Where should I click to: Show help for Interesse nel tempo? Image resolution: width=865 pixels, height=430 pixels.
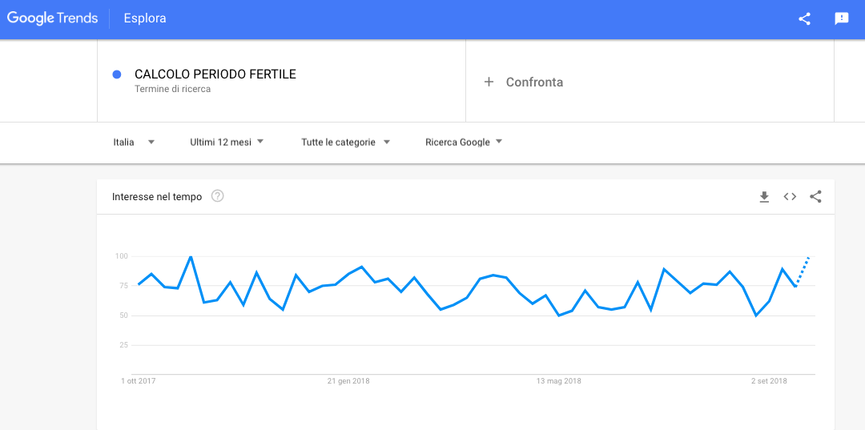[x=217, y=196]
